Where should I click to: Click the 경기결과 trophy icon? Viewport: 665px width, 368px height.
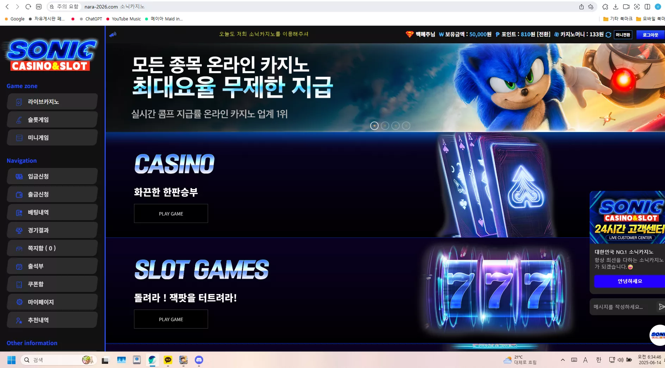19,231
